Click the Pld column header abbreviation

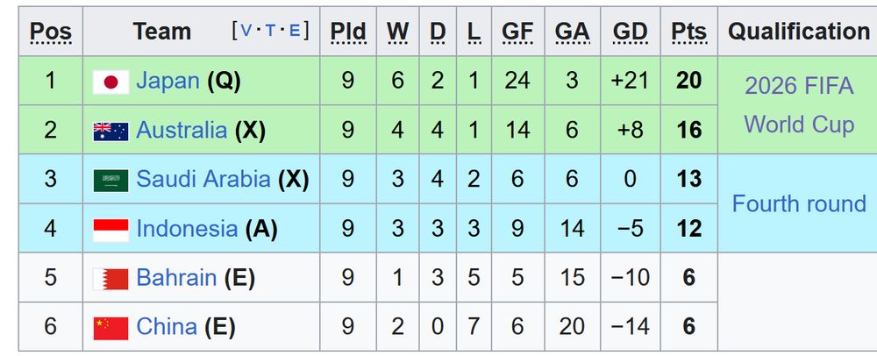tap(348, 32)
